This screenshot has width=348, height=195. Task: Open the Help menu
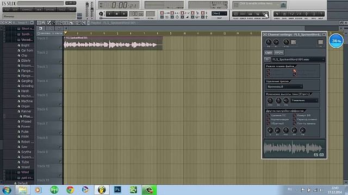pos(71,10)
